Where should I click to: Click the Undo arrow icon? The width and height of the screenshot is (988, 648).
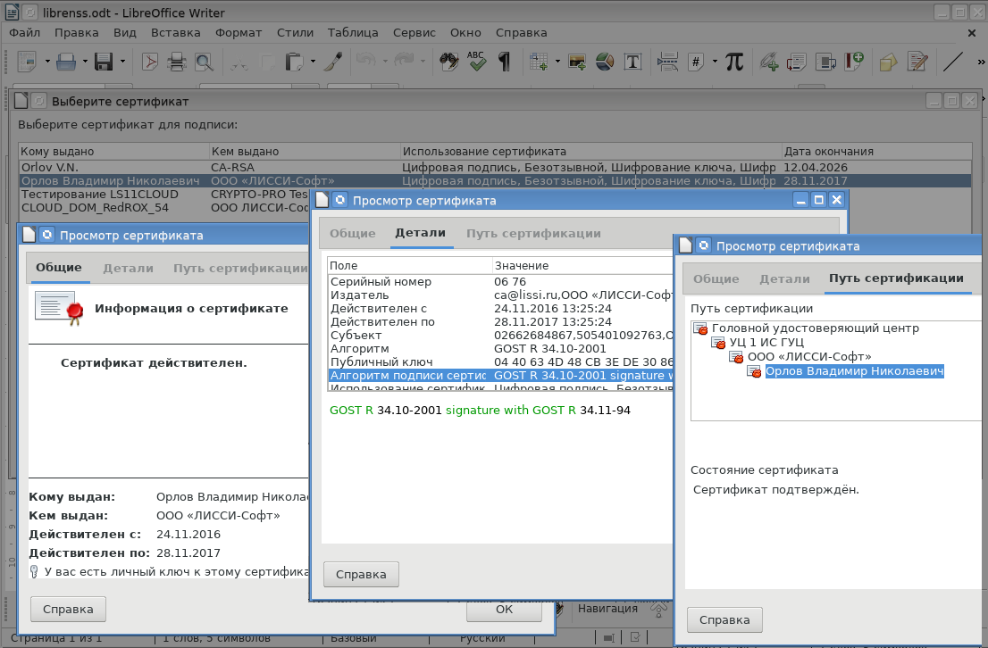click(x=366, y=62)
